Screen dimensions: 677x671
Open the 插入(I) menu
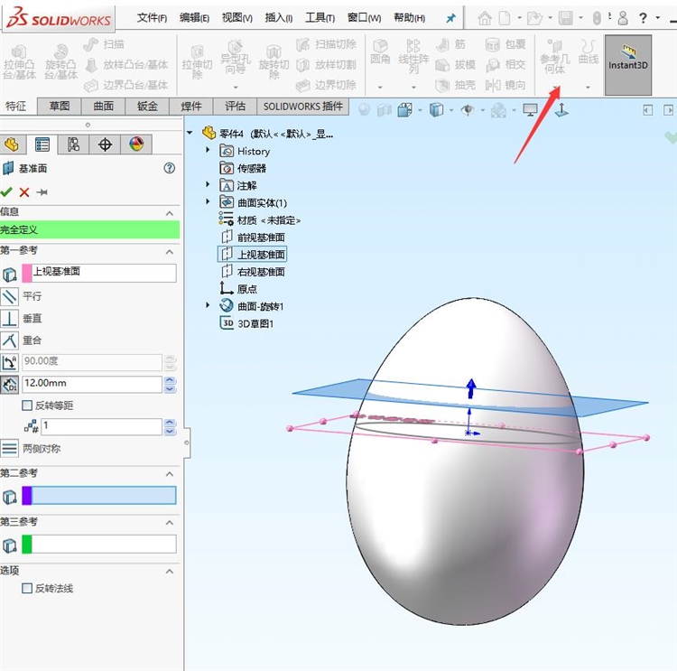click(279, 18)
